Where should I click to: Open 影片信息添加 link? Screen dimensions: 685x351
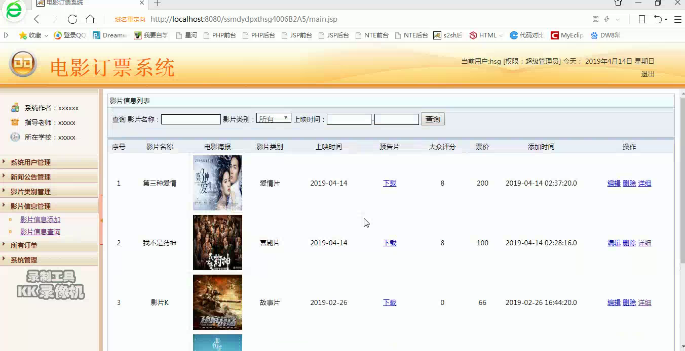point(40,220)
